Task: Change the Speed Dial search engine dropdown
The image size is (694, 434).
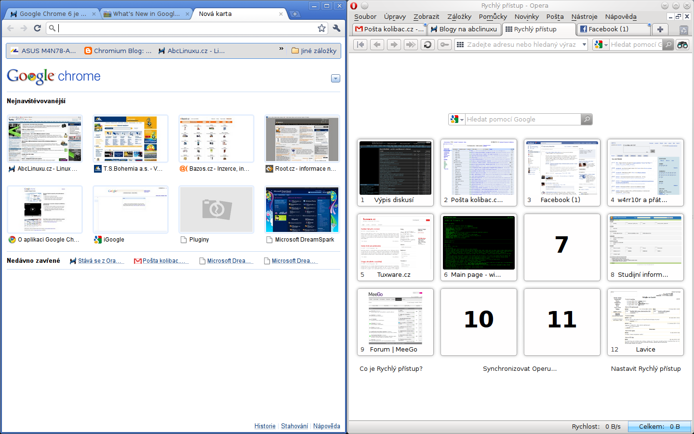Action: point(456,119)
